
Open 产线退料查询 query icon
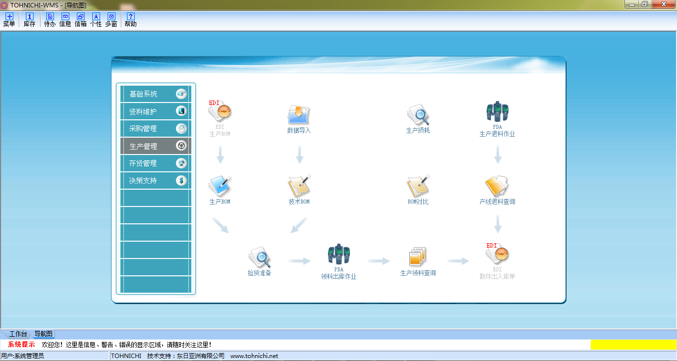click(x=497, y=186)
